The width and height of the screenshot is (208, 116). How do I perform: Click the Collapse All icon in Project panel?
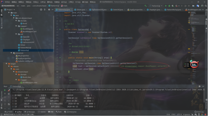click(x=45, y=10)
